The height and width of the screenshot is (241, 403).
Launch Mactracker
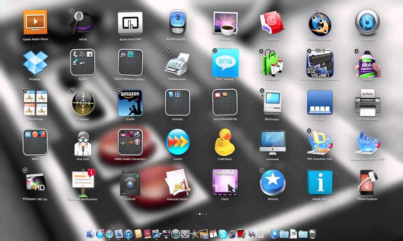272,103
